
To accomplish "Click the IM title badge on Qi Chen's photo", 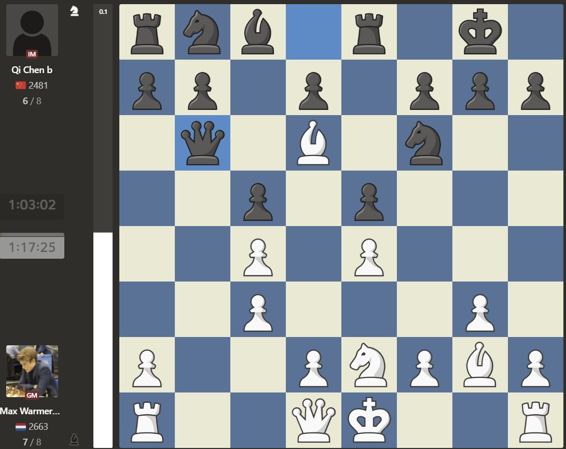I will (x=32, y=53).
